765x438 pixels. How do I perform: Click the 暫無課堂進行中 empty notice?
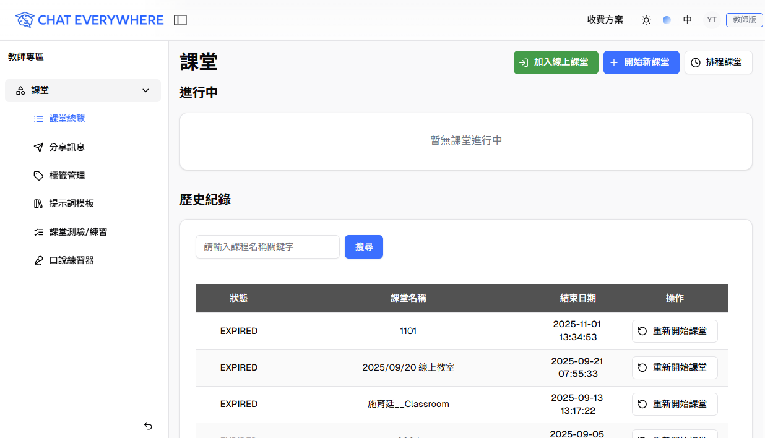pyautogui.click(x=466, y=141)
